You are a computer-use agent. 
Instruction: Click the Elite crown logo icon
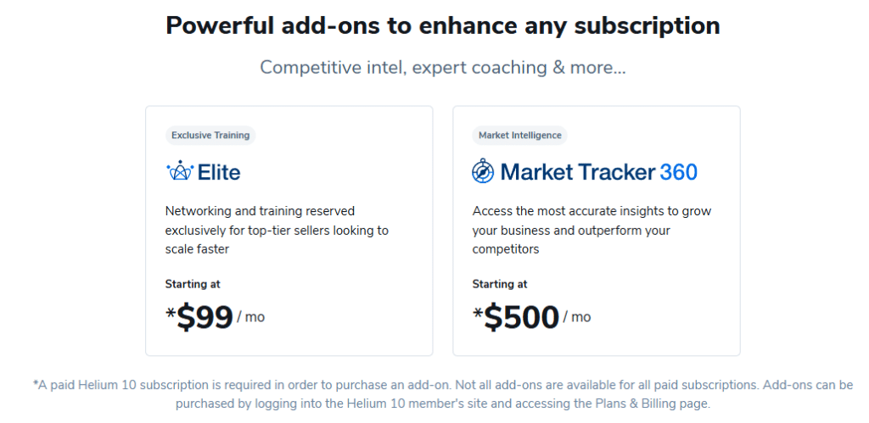(x=179, y=172)
